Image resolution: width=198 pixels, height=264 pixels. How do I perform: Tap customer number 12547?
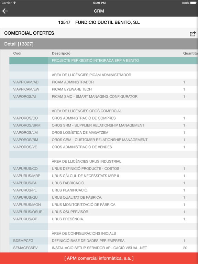click(64, 22)
